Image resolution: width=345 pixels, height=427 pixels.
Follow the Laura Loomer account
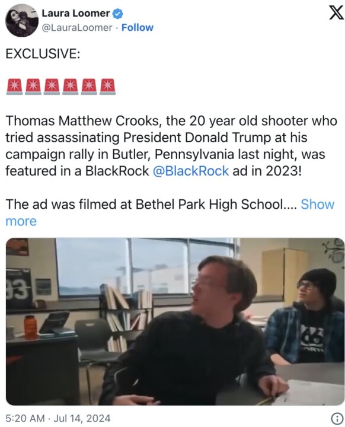(x=138, y=27)
